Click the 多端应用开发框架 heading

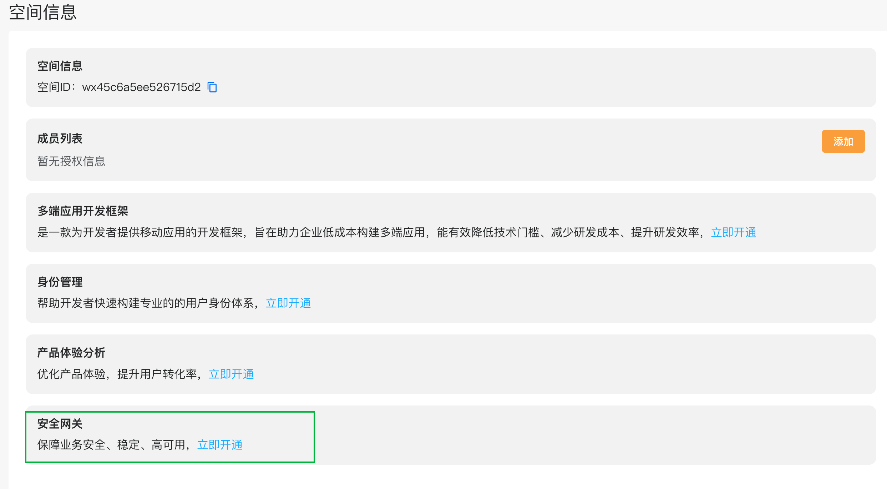pos(83,211)
